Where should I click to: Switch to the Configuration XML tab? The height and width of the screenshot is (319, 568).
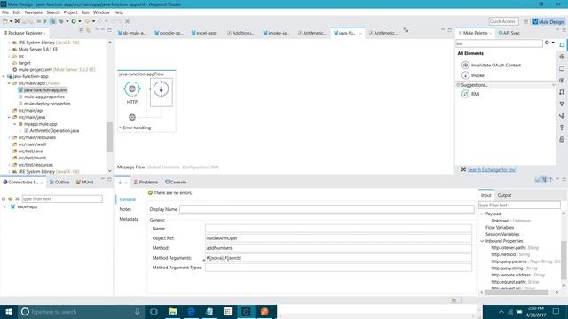201,167
